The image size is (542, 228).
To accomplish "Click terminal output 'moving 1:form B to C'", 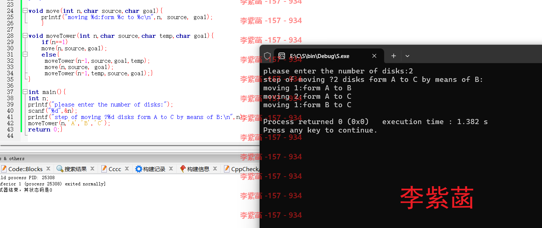I will tap(307, 105).
